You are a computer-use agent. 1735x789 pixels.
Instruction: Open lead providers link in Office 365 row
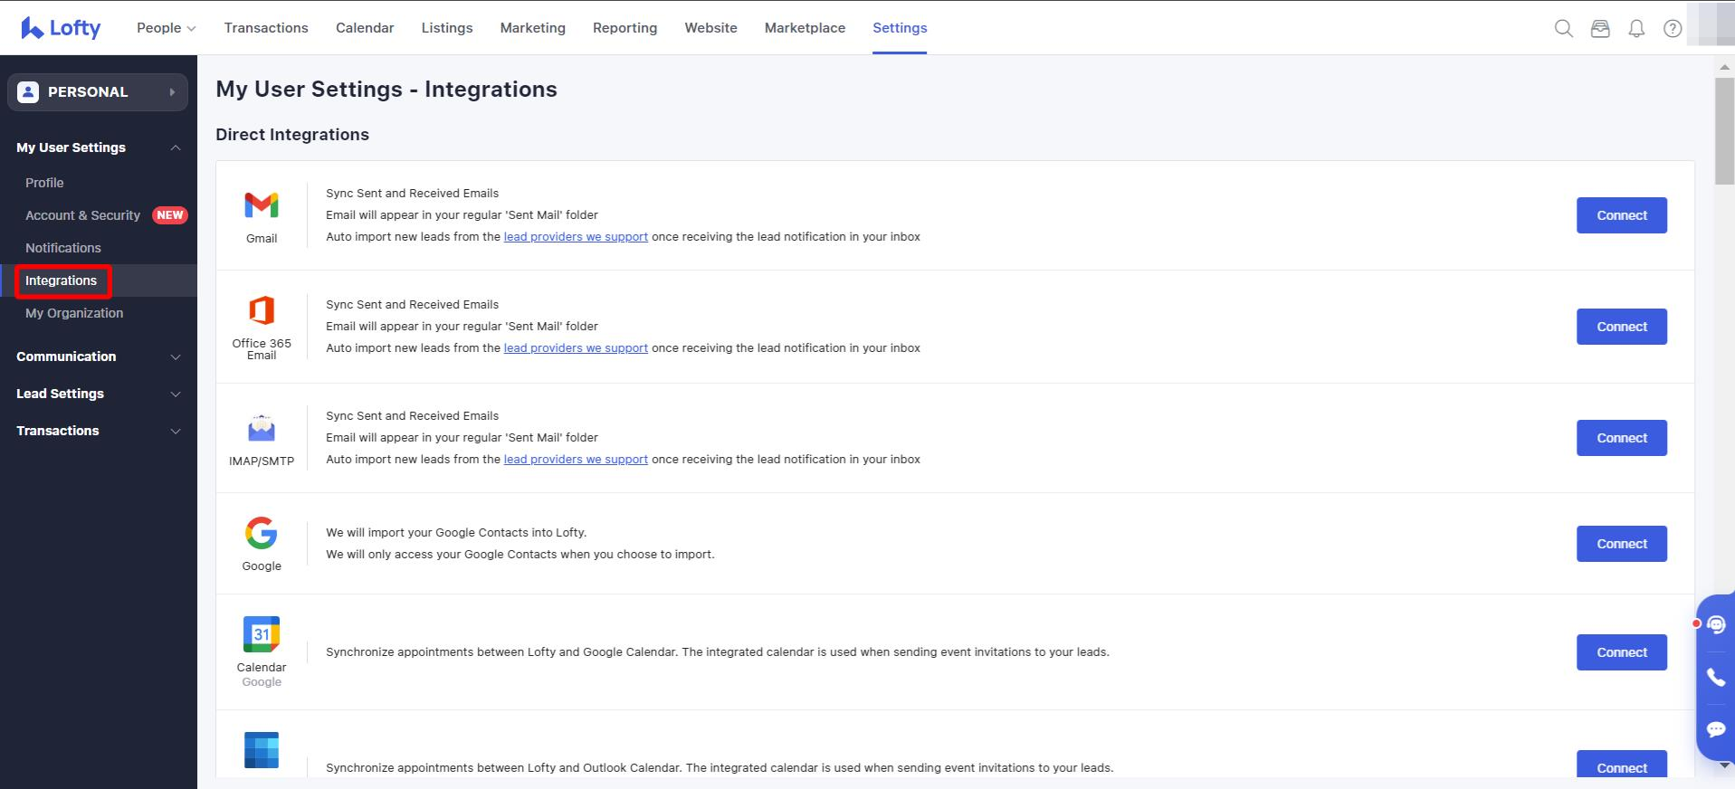[x=576, y=348]
